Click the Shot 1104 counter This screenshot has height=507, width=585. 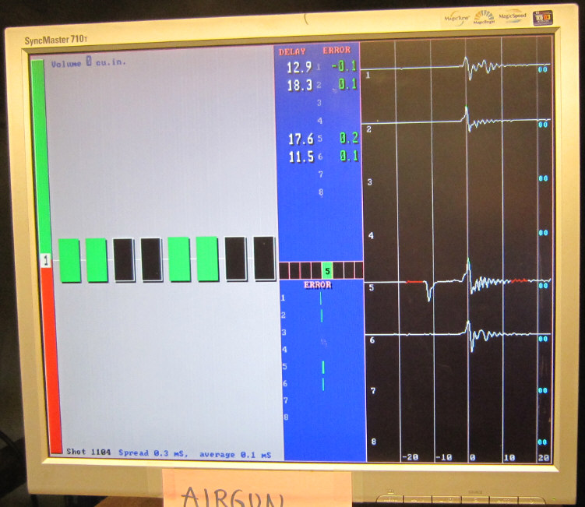click(x=88, y=452)
